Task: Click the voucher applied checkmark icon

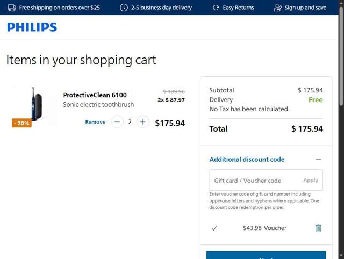Action: (x=214, y=228)
